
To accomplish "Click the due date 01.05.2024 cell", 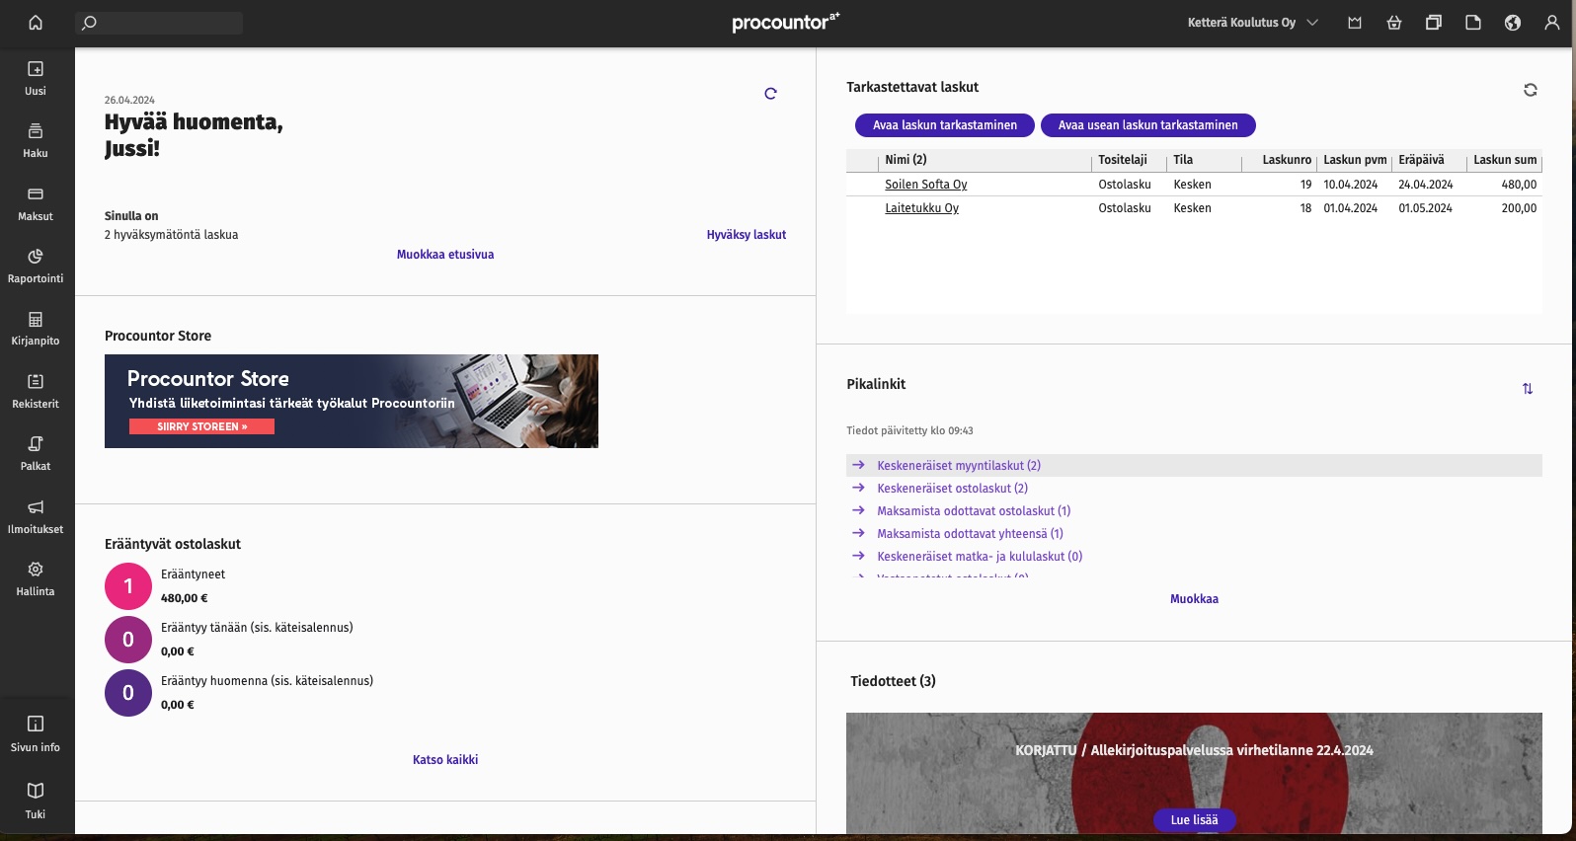I will click(x=1426, y=208).
